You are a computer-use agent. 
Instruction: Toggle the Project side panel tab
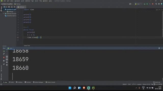1,9
